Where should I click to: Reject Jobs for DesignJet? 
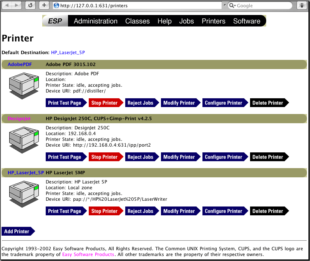click(142, 157)
